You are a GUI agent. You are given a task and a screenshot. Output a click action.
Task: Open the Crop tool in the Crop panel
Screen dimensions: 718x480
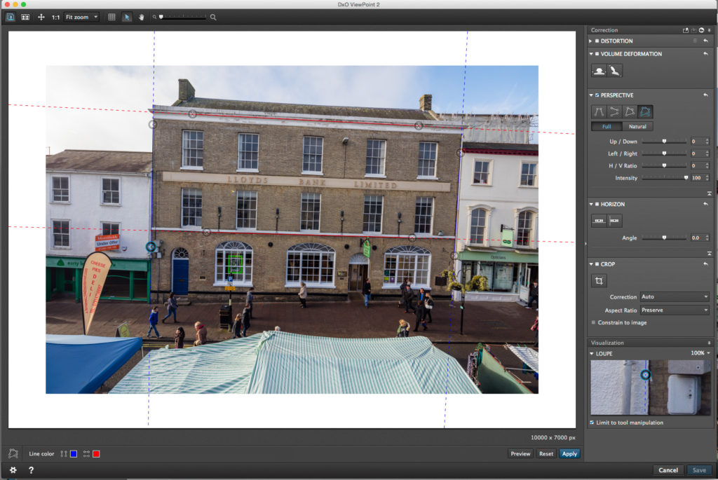[599, 280]
